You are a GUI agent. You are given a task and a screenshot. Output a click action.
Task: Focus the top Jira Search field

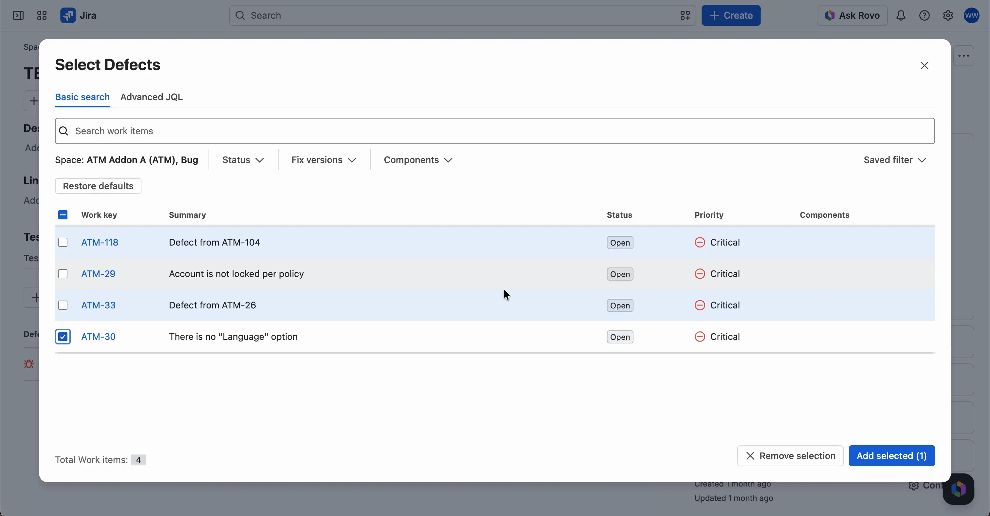tap(462, 15)
